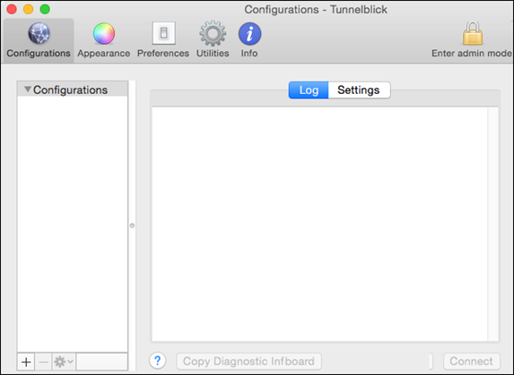This screenshot has height=375, width=514.
Task: Collapse the Configurations disclosure triangle
Action: pos(28,89)
